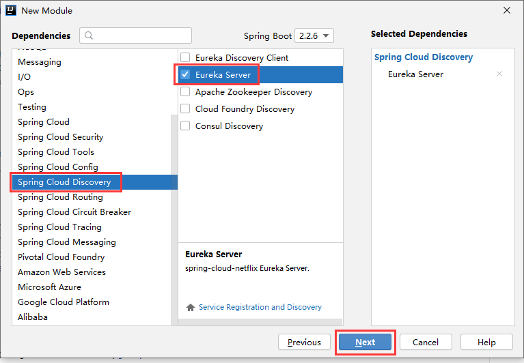The height and width of the screenshot is (363, 524).
Task: Open the Service Registration and Discovery link
Action: tap(260, 307)
